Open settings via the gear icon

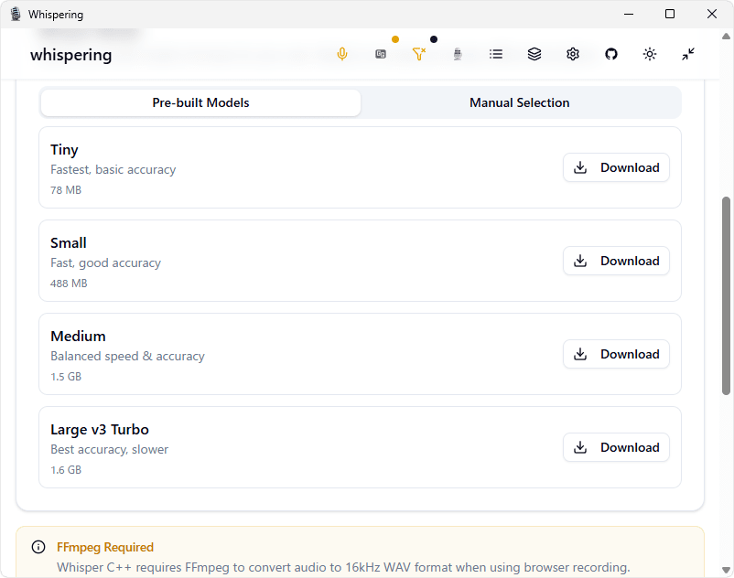(x=573, y=54)
